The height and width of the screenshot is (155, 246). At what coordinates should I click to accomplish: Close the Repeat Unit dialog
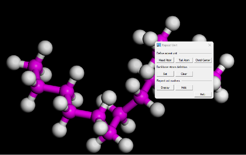pos(209,45)
